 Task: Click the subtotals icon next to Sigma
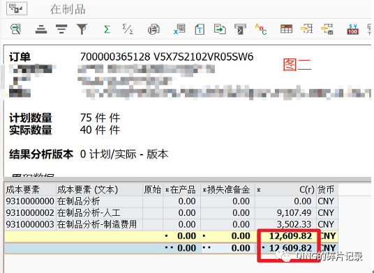pyautogui.click(x=128, y=29)
